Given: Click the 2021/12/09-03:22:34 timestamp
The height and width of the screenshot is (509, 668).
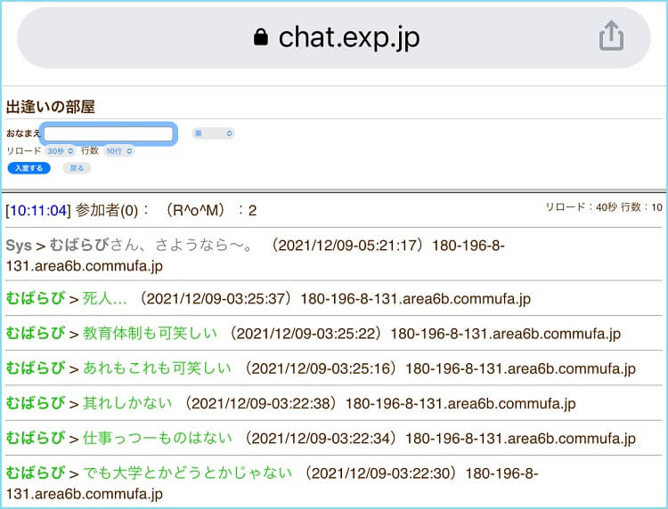Looking at the screenshot, I should pyautogui.click(x=320, y=439).
